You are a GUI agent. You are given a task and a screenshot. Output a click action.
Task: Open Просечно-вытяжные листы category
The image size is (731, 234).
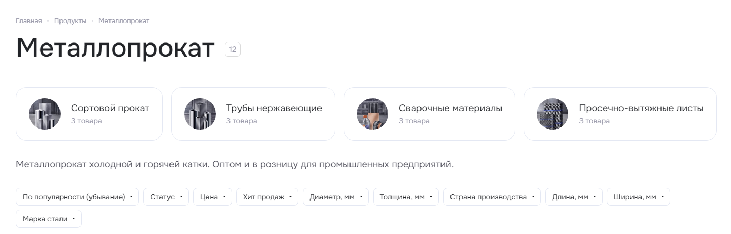(x=641, y=108)
